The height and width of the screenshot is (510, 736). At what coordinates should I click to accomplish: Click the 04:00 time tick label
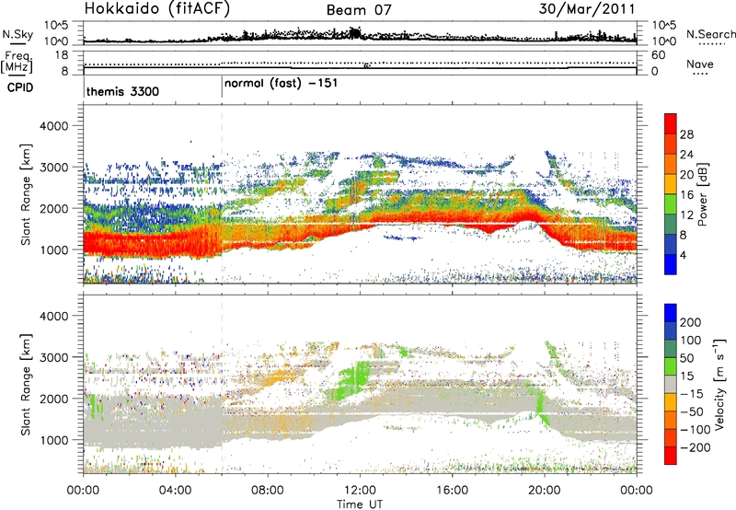point(175,491)
